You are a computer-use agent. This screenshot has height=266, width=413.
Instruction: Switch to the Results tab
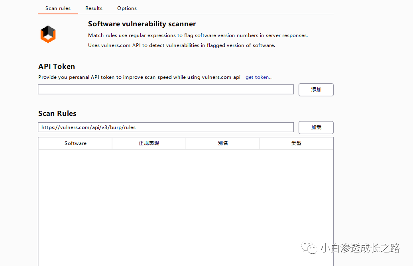click(94, 8)
